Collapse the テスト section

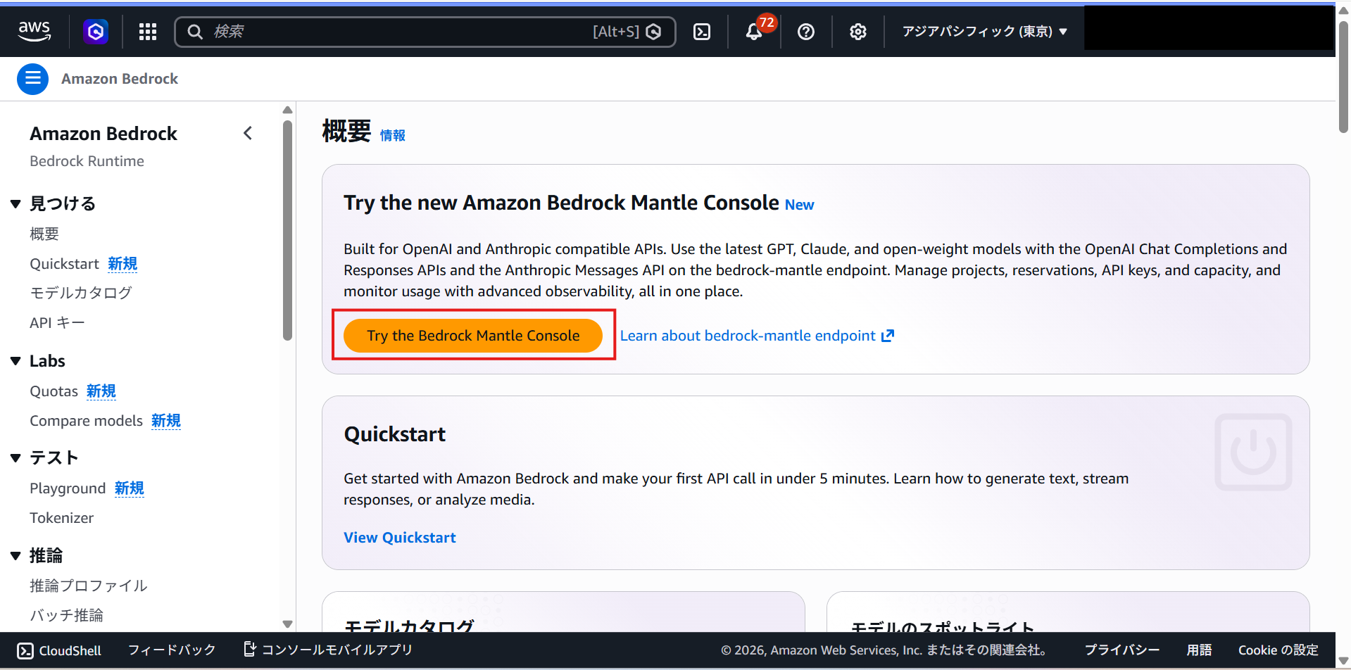[x=15, y=458]
